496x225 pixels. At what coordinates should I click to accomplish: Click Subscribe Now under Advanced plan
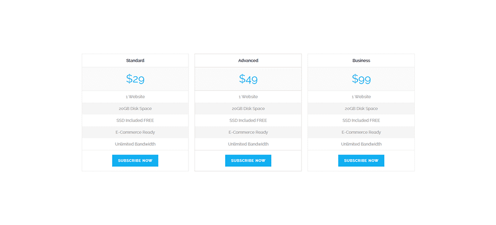[248, 160]
